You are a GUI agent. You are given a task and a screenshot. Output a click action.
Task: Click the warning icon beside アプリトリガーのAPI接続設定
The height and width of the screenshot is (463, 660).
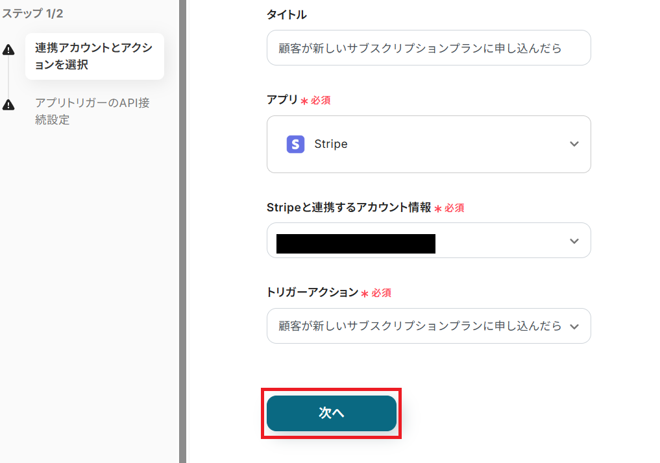pos(8,104)
